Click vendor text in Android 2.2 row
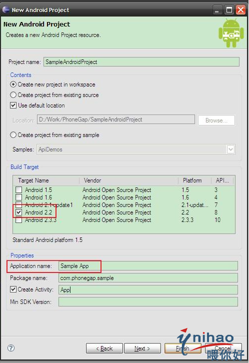Image resolution: width=249 pixels, height=363 pixels. pos(117,212)
